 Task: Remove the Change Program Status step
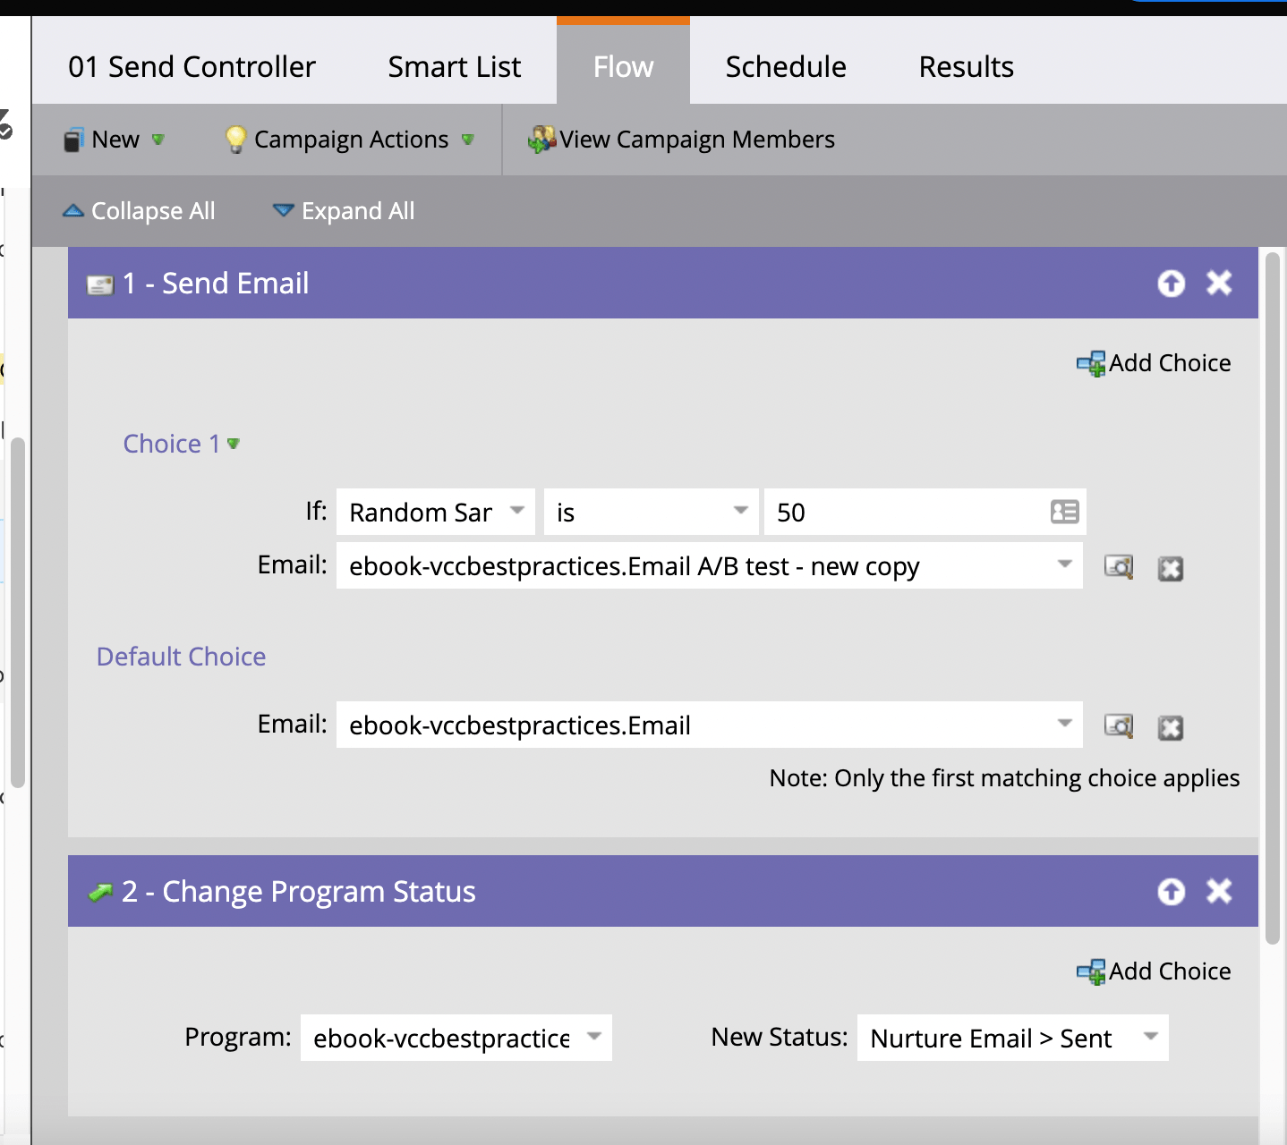point(1219,892)
